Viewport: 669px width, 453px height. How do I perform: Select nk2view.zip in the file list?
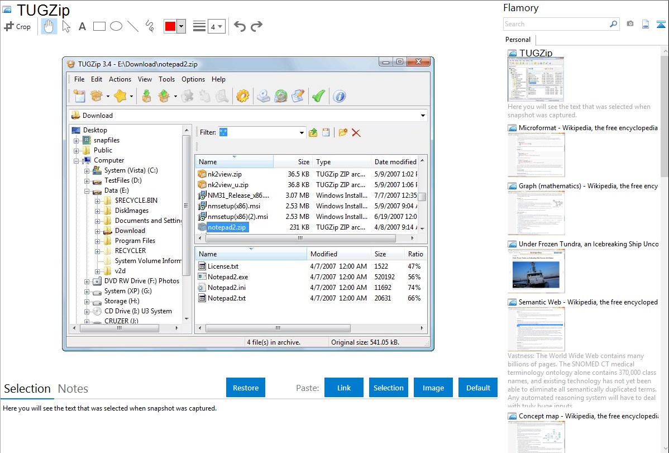[225, 174]
